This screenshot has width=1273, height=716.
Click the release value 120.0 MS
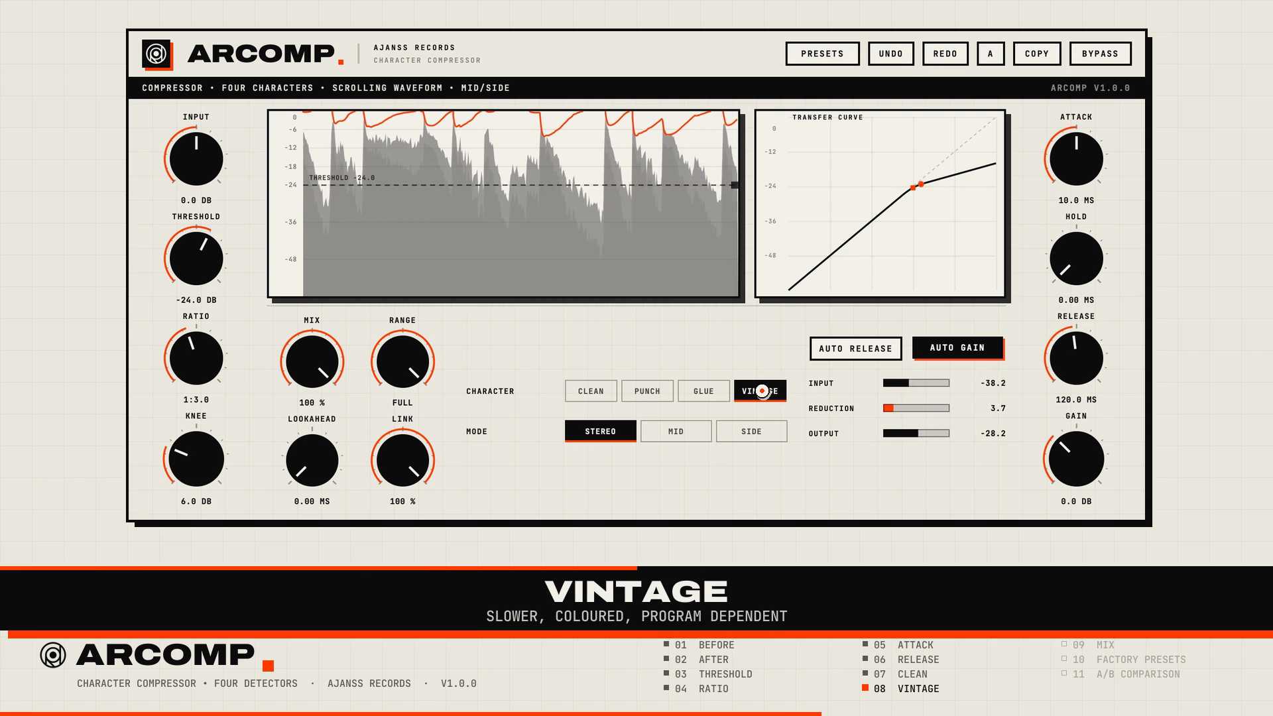point(1076,400)
